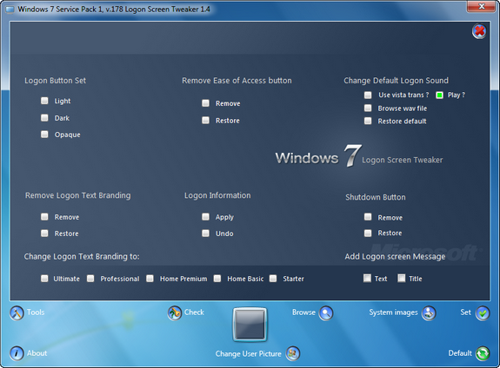Check Restore under Shutdown Button
500x368 pixels.
tap(368, 233)
